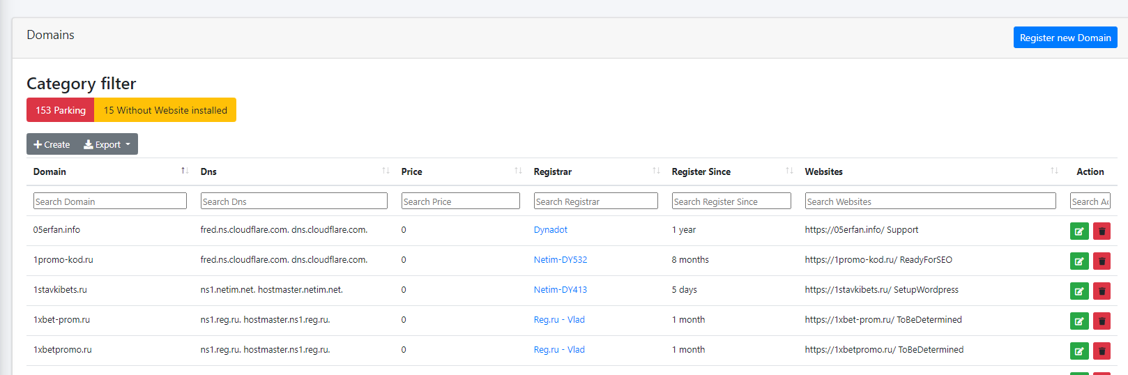Viewport: 1128px width, 375px height.
Task: Click trash icon for 1stavkibets.ru row
Action: [1102, 291]
